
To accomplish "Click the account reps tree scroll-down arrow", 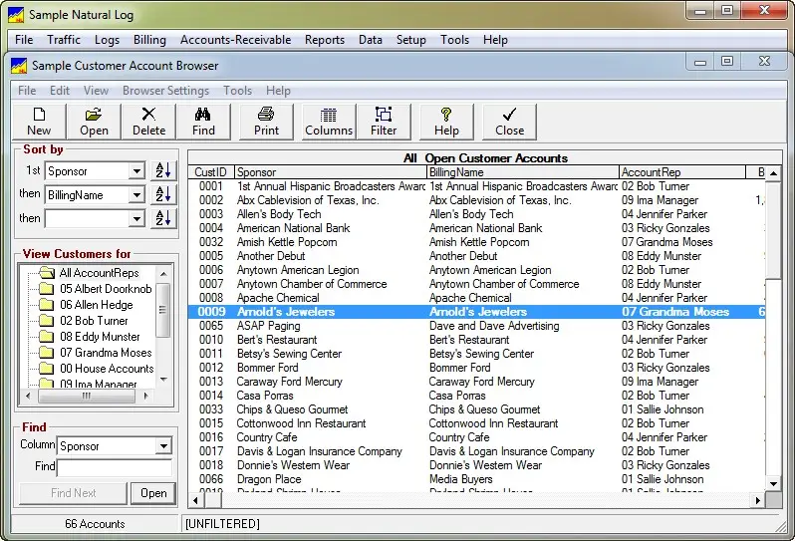I will (x=163, y=380).
